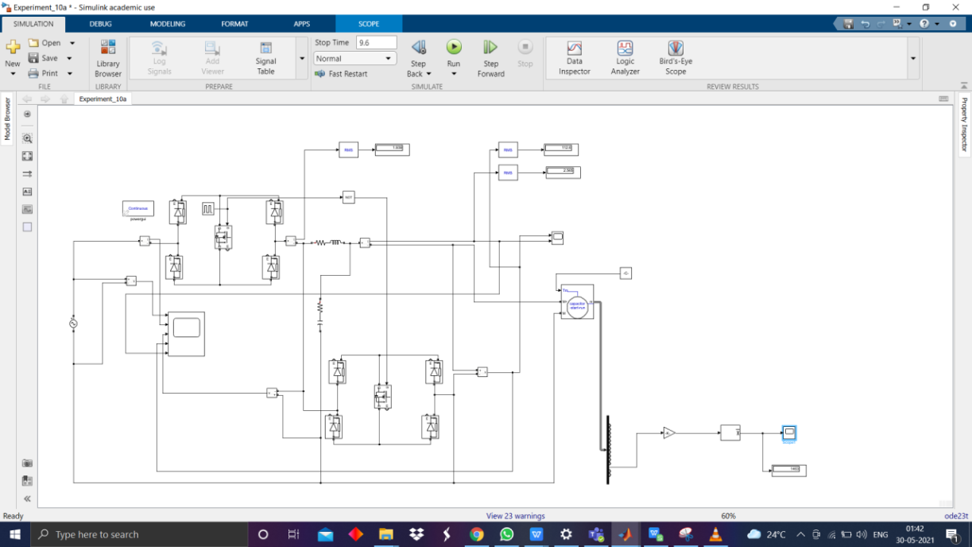Open the Library Browser
The height and width of the screenshot is (547, 972).
(108, 58)
